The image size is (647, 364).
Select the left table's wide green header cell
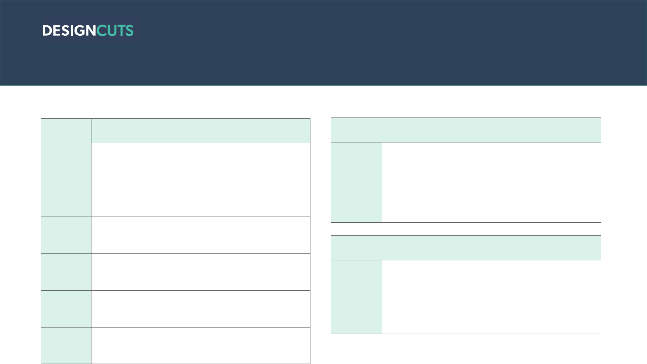tap(201, 131)
